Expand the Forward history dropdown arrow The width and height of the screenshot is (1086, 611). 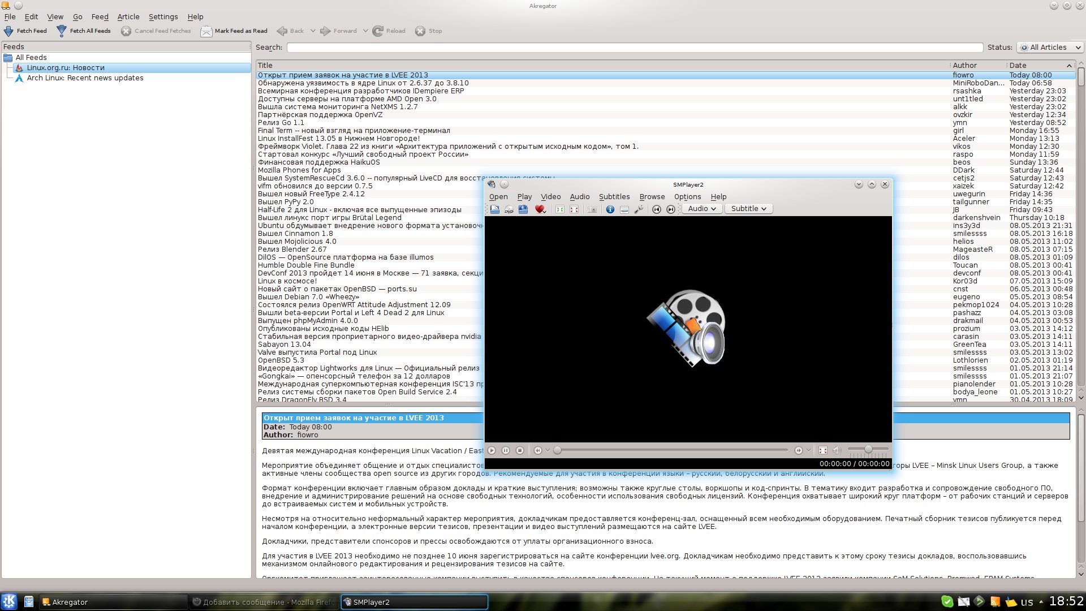click(x=365, y=31)
